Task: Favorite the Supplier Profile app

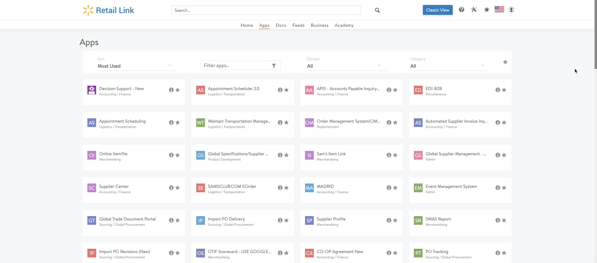Action: tap(395, 220)
